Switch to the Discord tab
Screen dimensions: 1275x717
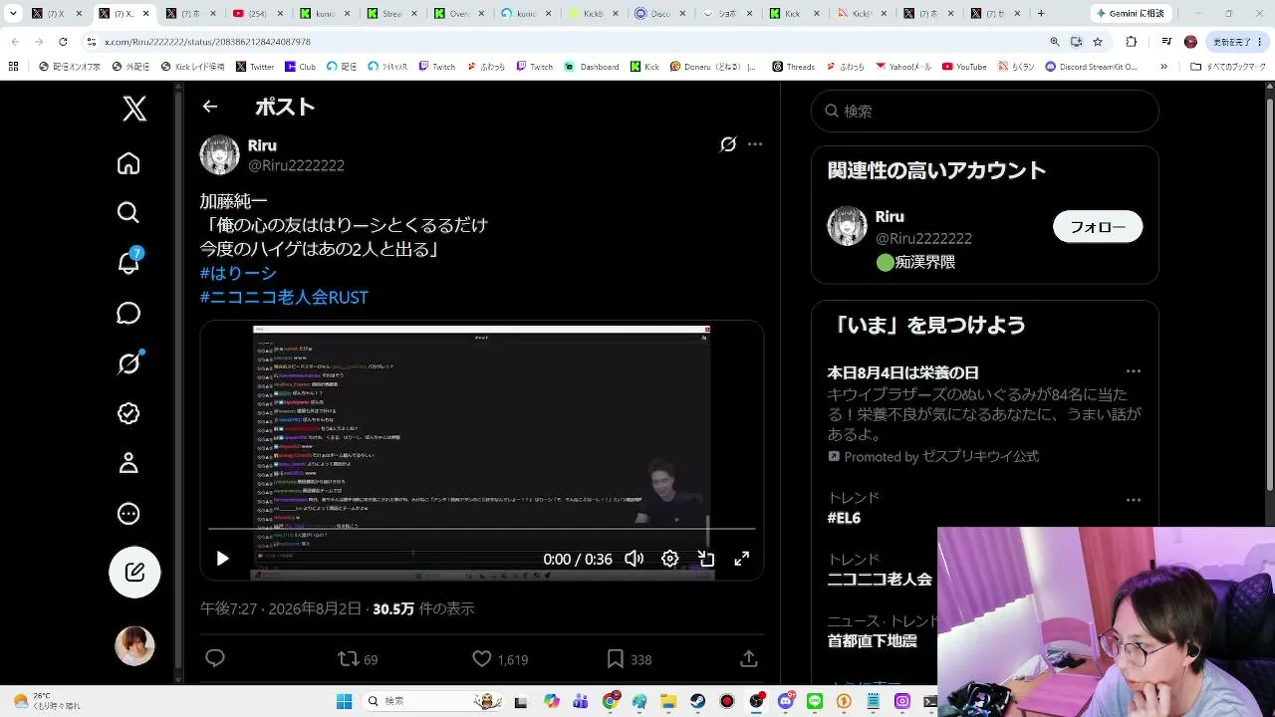click(657, 14)
